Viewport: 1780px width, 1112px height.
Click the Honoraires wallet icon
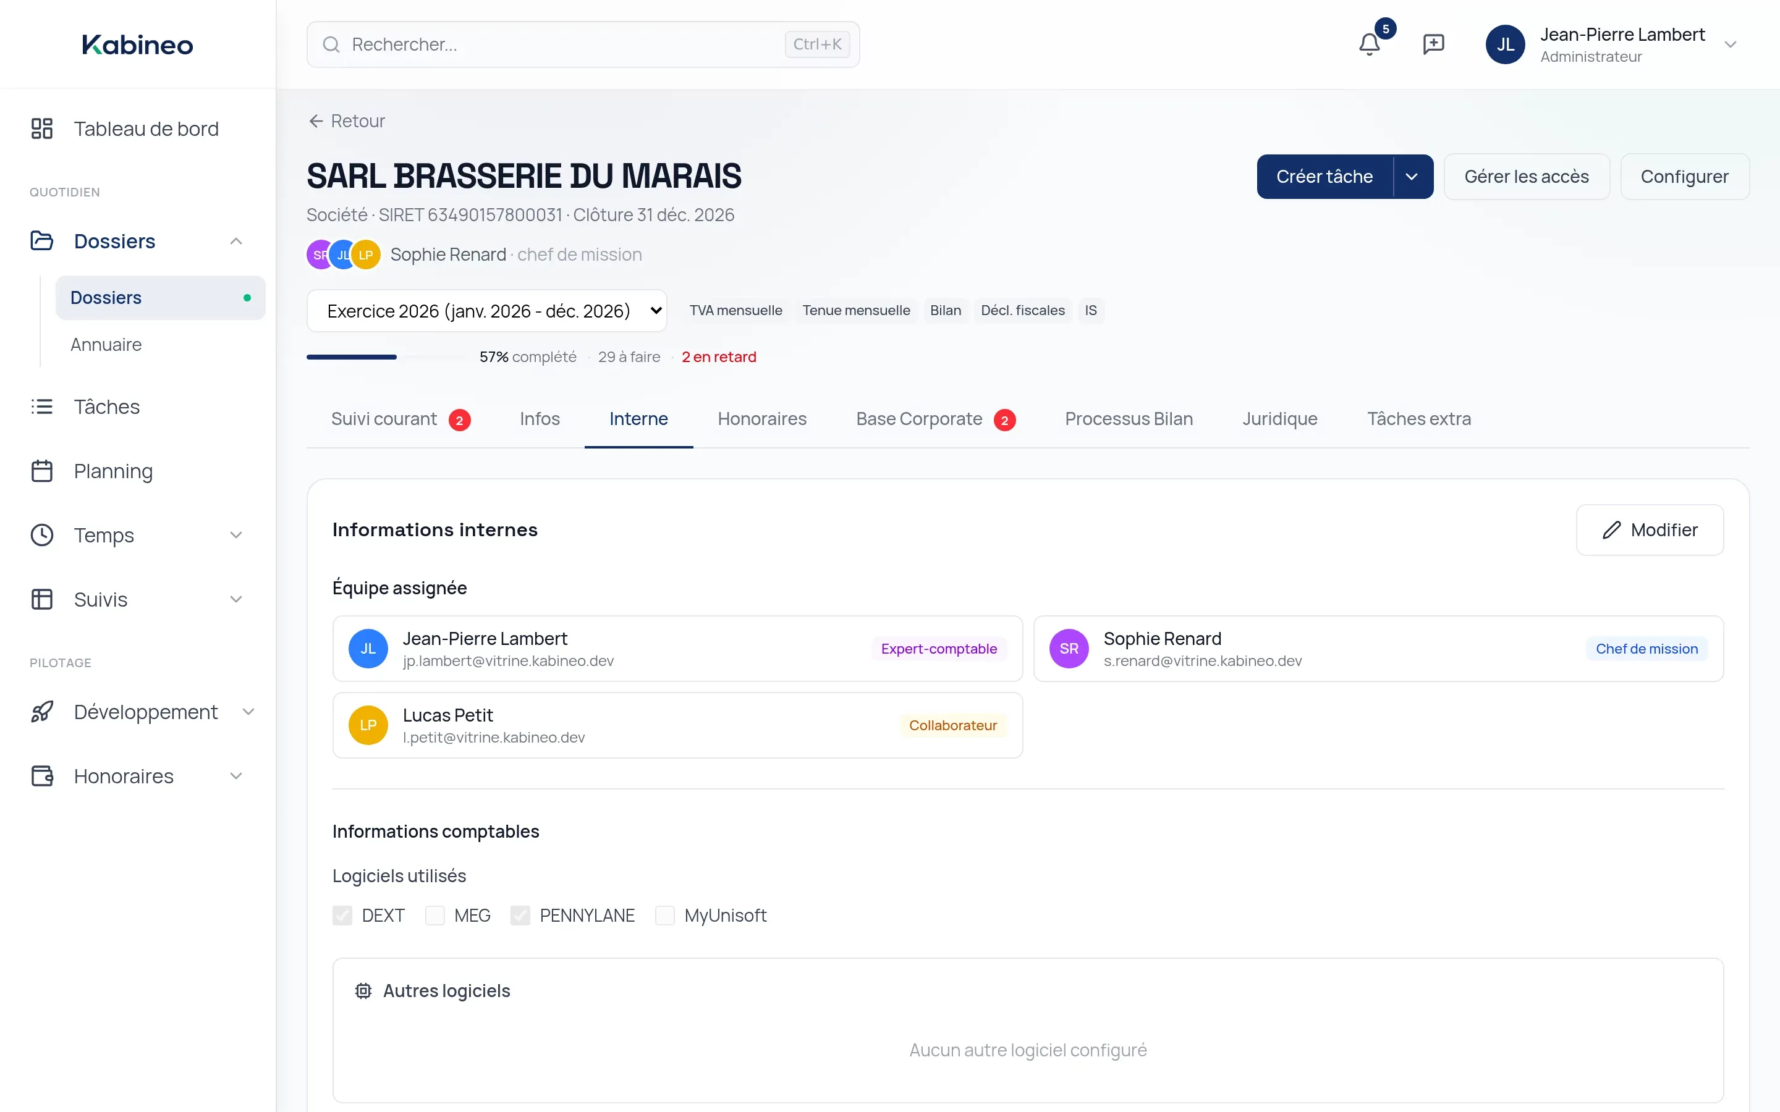42,776
